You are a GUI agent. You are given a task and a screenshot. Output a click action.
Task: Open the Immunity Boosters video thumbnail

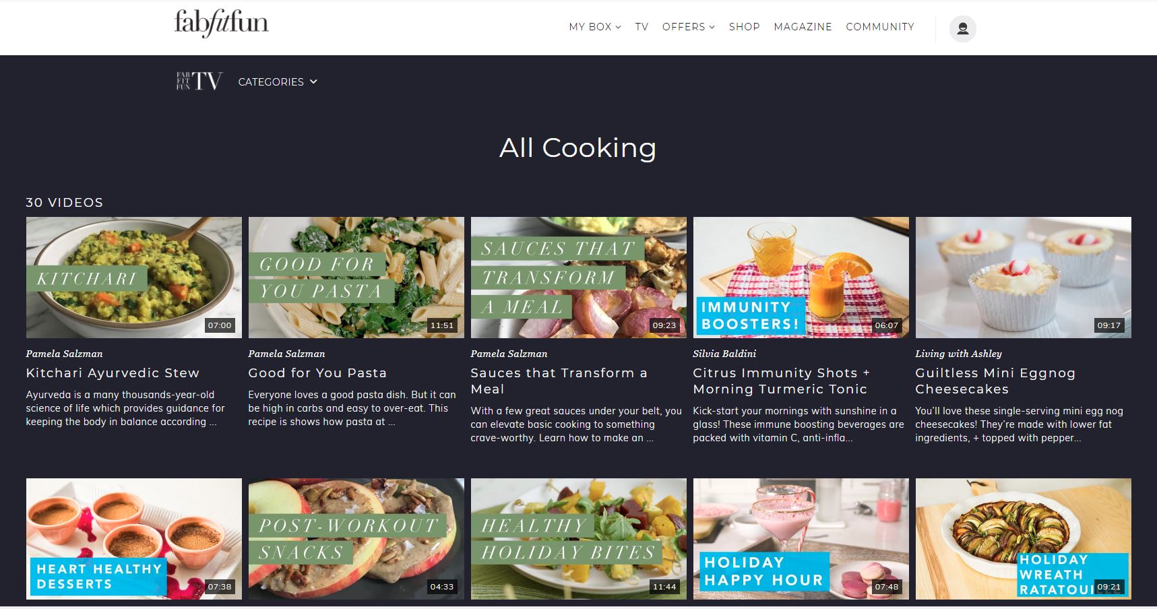[801, 278]
